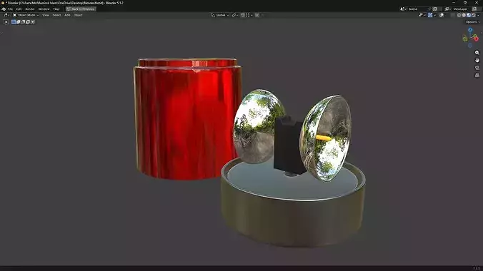
Task: Click the red X axis gizmo
Action: (x=476, y=39)
